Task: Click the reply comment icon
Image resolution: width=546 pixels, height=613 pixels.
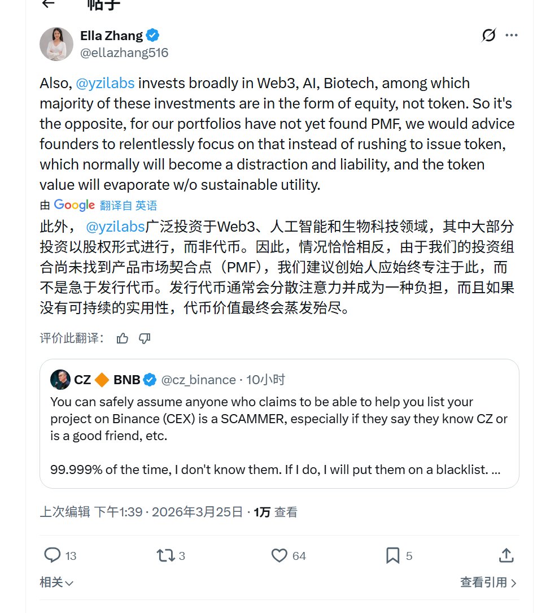Action: tap(53, 555)
